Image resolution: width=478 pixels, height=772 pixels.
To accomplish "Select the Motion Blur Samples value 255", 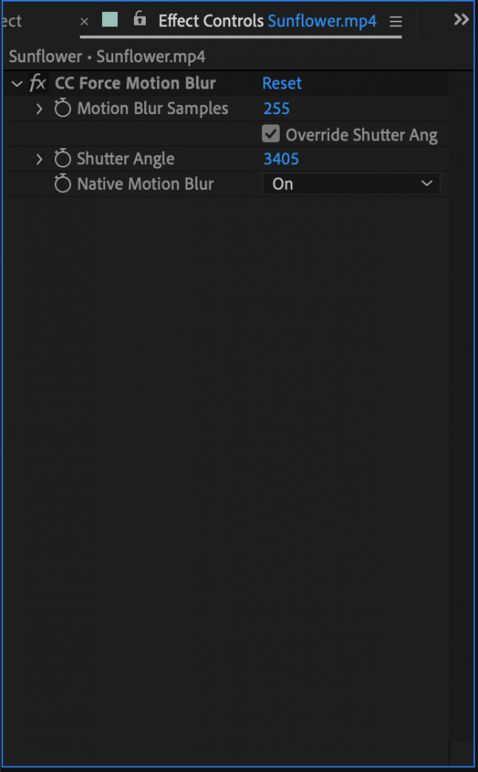I will point(276,108).
